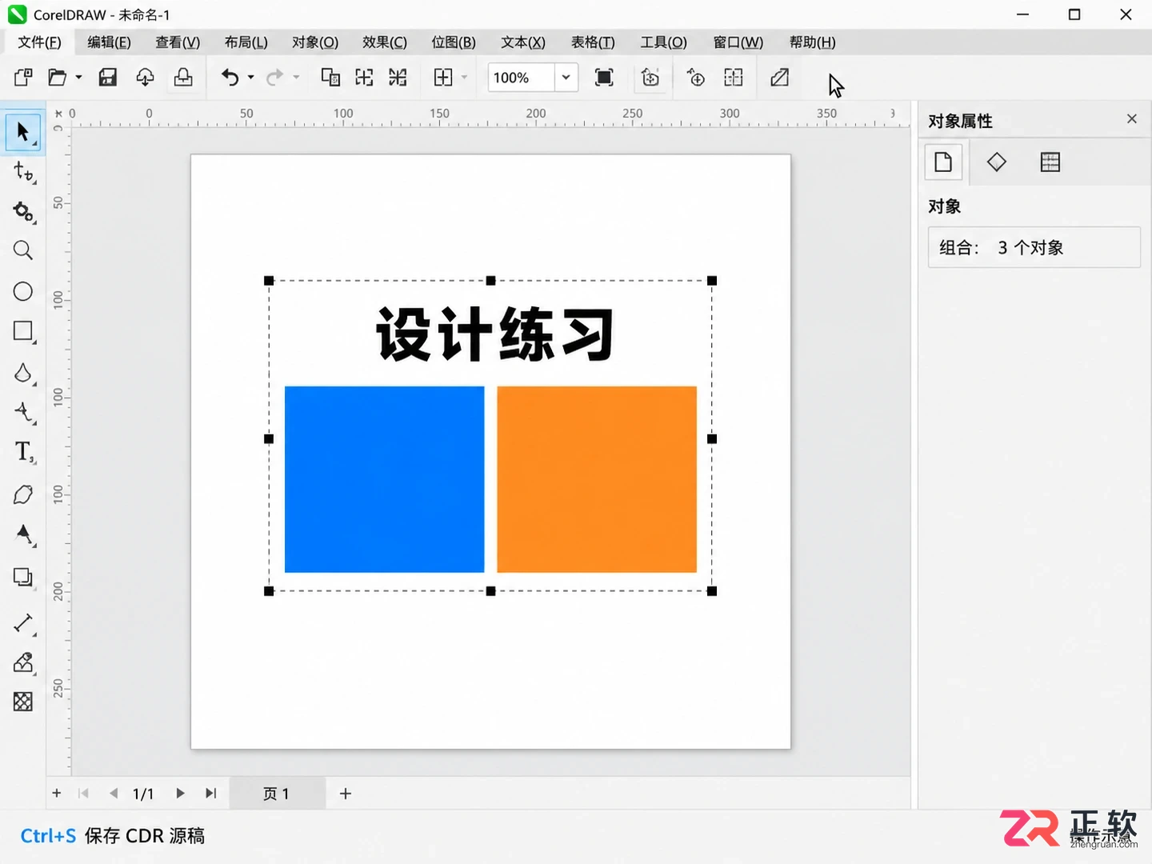1152x864 pixels.
Task: Select the Text tool
Action: click(23, 452)
